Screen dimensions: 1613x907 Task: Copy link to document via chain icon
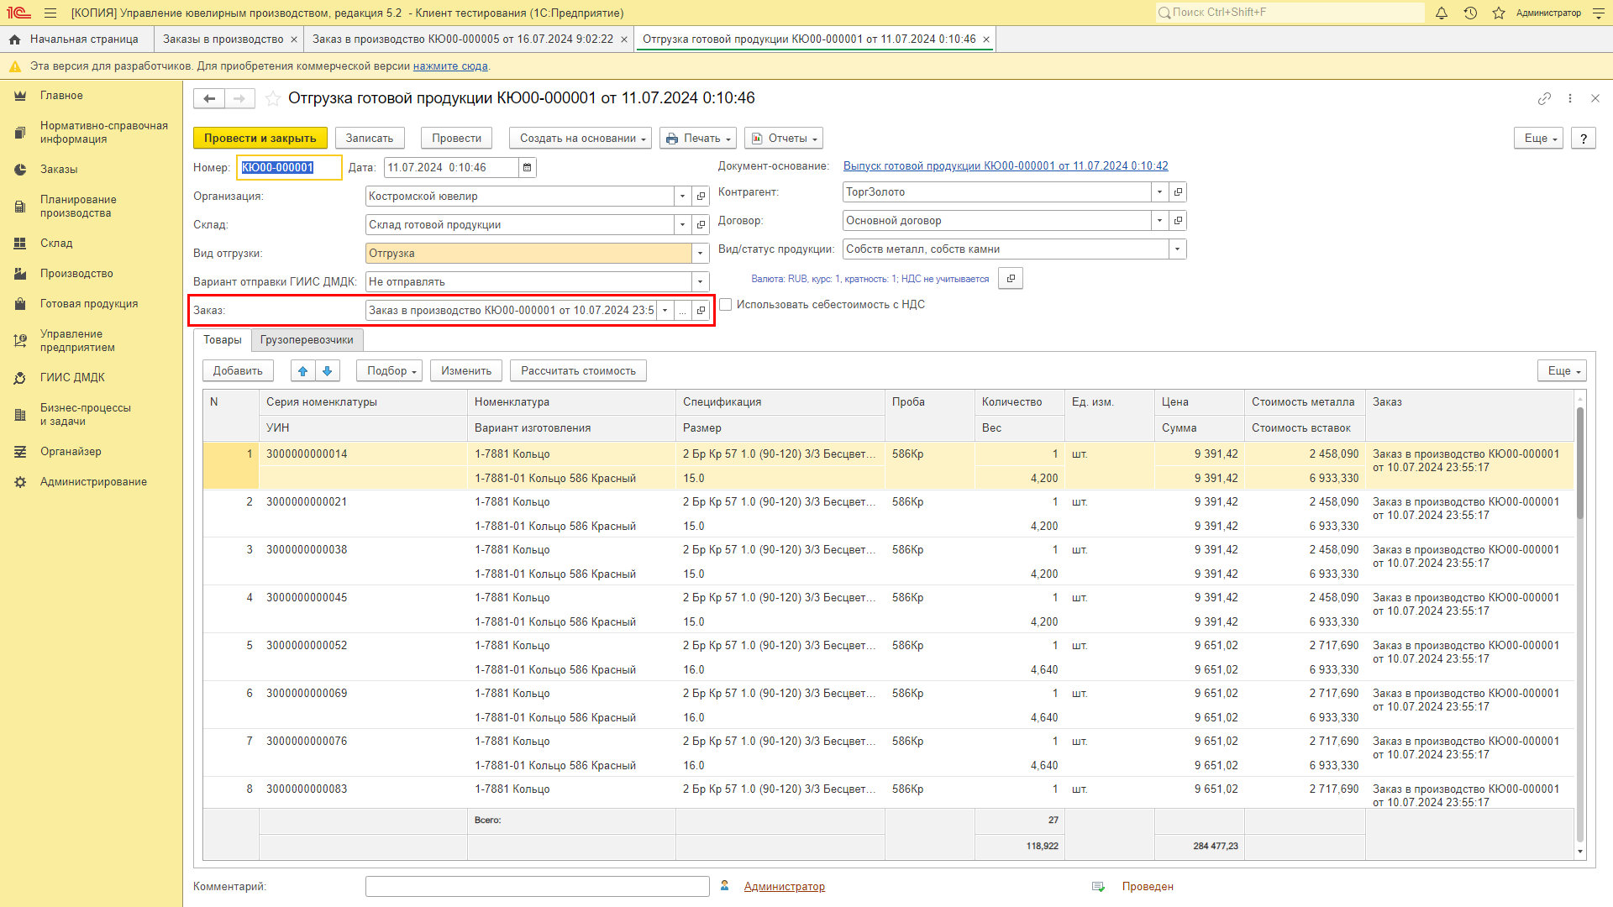1544,98
